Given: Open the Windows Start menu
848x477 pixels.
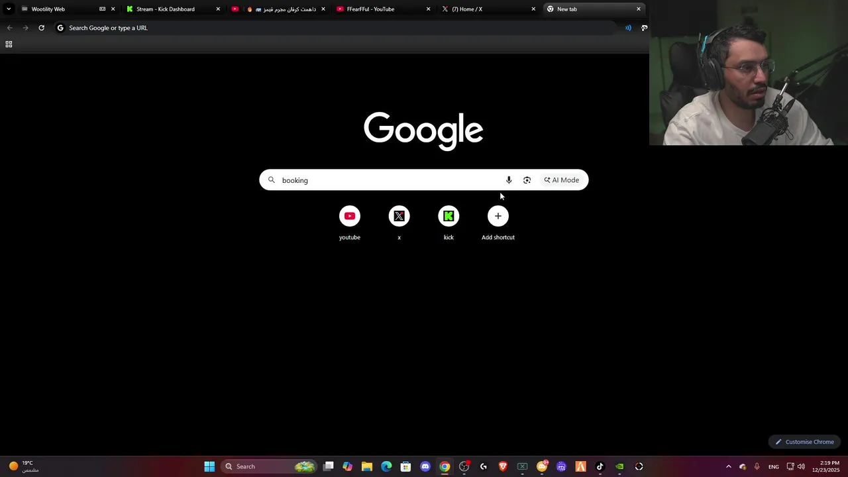Looking at the screenshot, I should pos(209,466).
